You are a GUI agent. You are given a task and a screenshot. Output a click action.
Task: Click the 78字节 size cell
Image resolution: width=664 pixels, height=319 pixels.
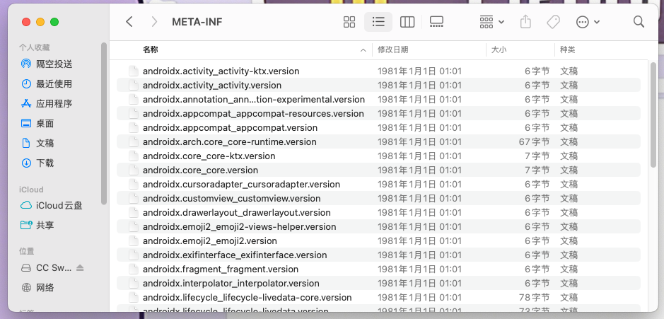point(535,297)
